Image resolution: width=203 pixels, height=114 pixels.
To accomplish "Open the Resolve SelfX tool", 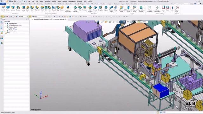I will 111,9.
